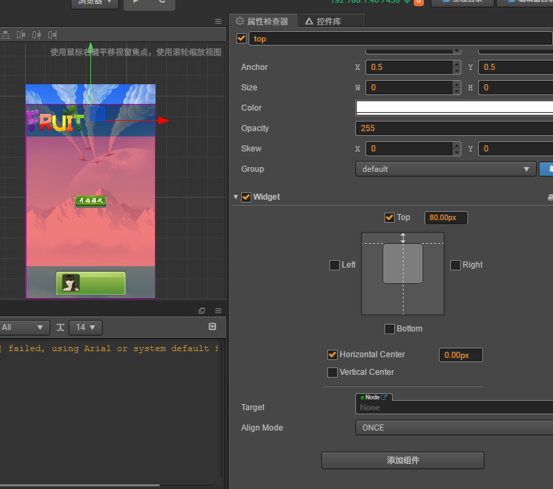Click the Align Mode property label

coord(262,428)
